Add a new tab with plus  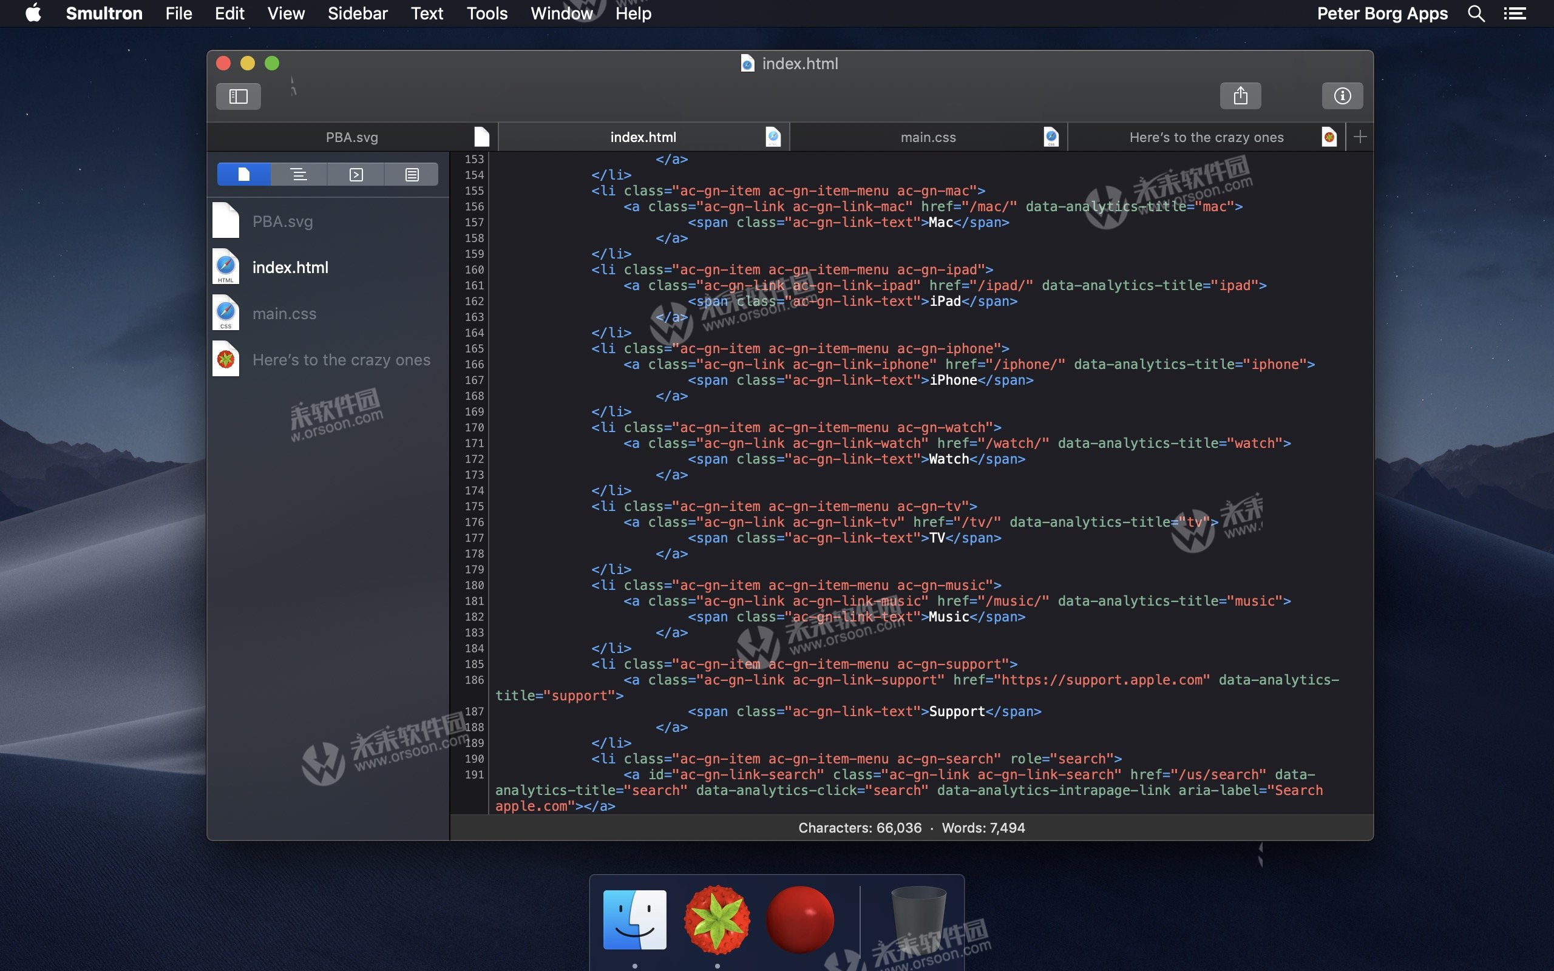pyautogui.click(x=1359, y=137)
